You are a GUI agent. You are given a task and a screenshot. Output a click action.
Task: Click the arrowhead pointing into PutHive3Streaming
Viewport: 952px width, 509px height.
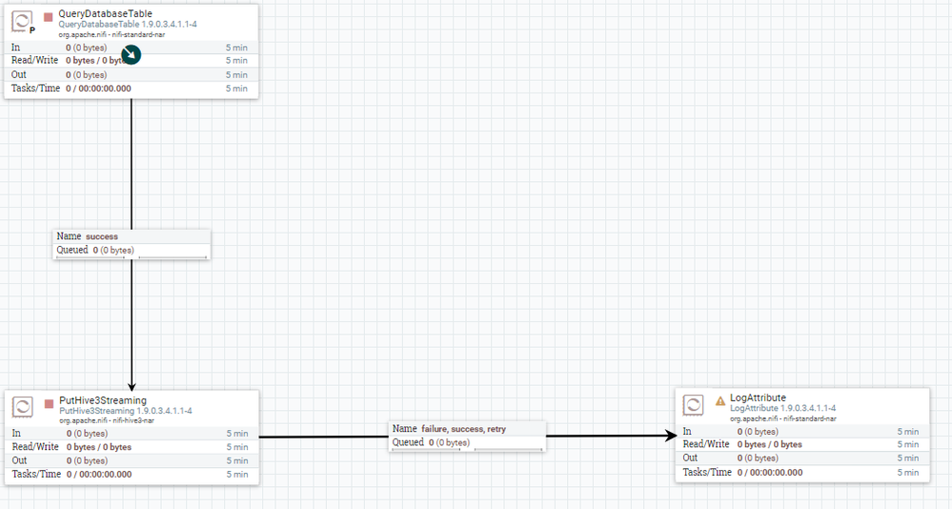point(132,386)
